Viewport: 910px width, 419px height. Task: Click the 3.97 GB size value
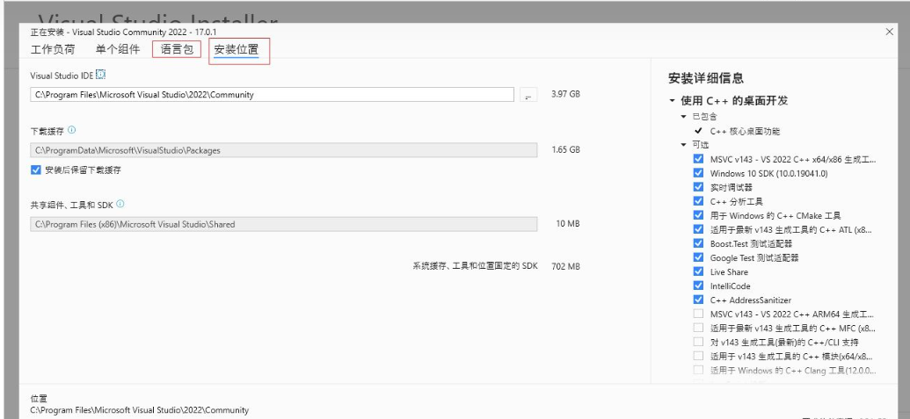coord(565,94)
